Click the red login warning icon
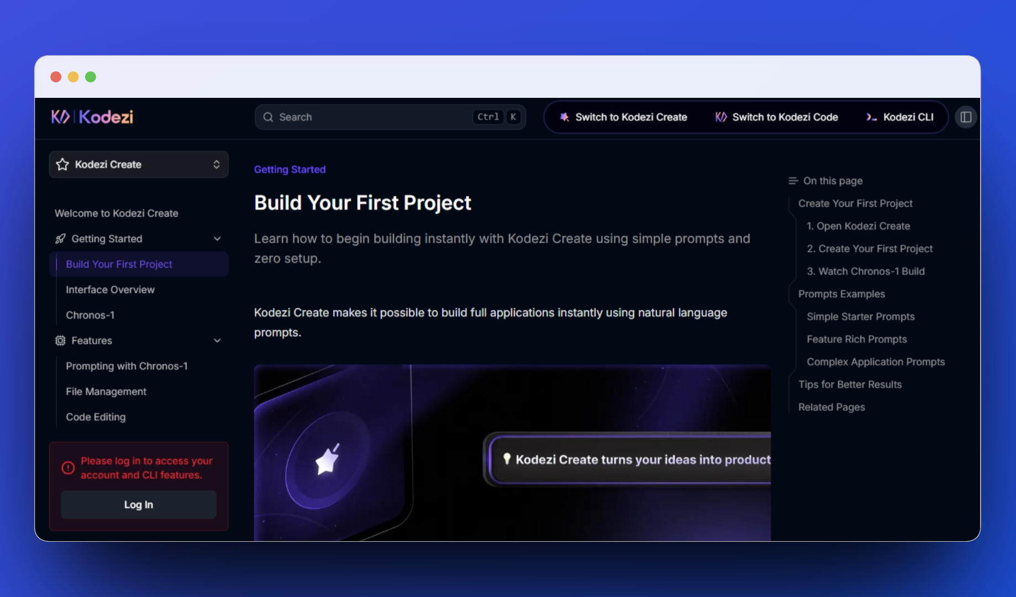Screen dimensions: 1016x597 click(68, 468)
